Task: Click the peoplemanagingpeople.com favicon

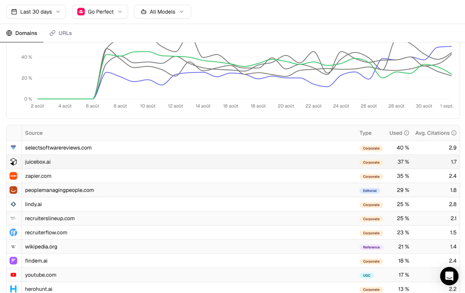Action: click(13, 190)
